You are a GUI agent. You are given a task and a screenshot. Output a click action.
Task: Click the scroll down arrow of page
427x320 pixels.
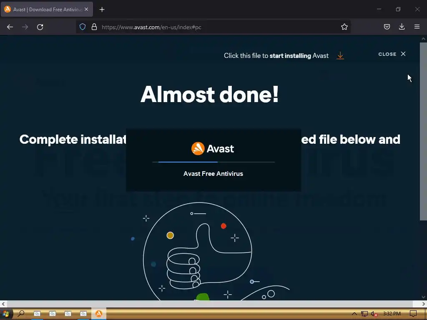pos(423,297)
